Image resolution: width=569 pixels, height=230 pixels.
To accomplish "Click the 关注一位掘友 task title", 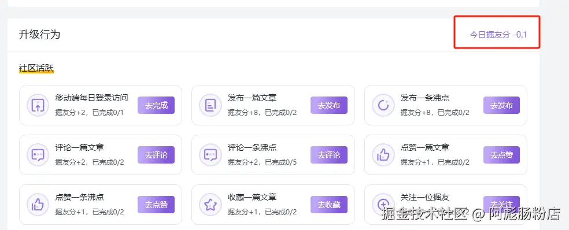I will pos(425,198).
